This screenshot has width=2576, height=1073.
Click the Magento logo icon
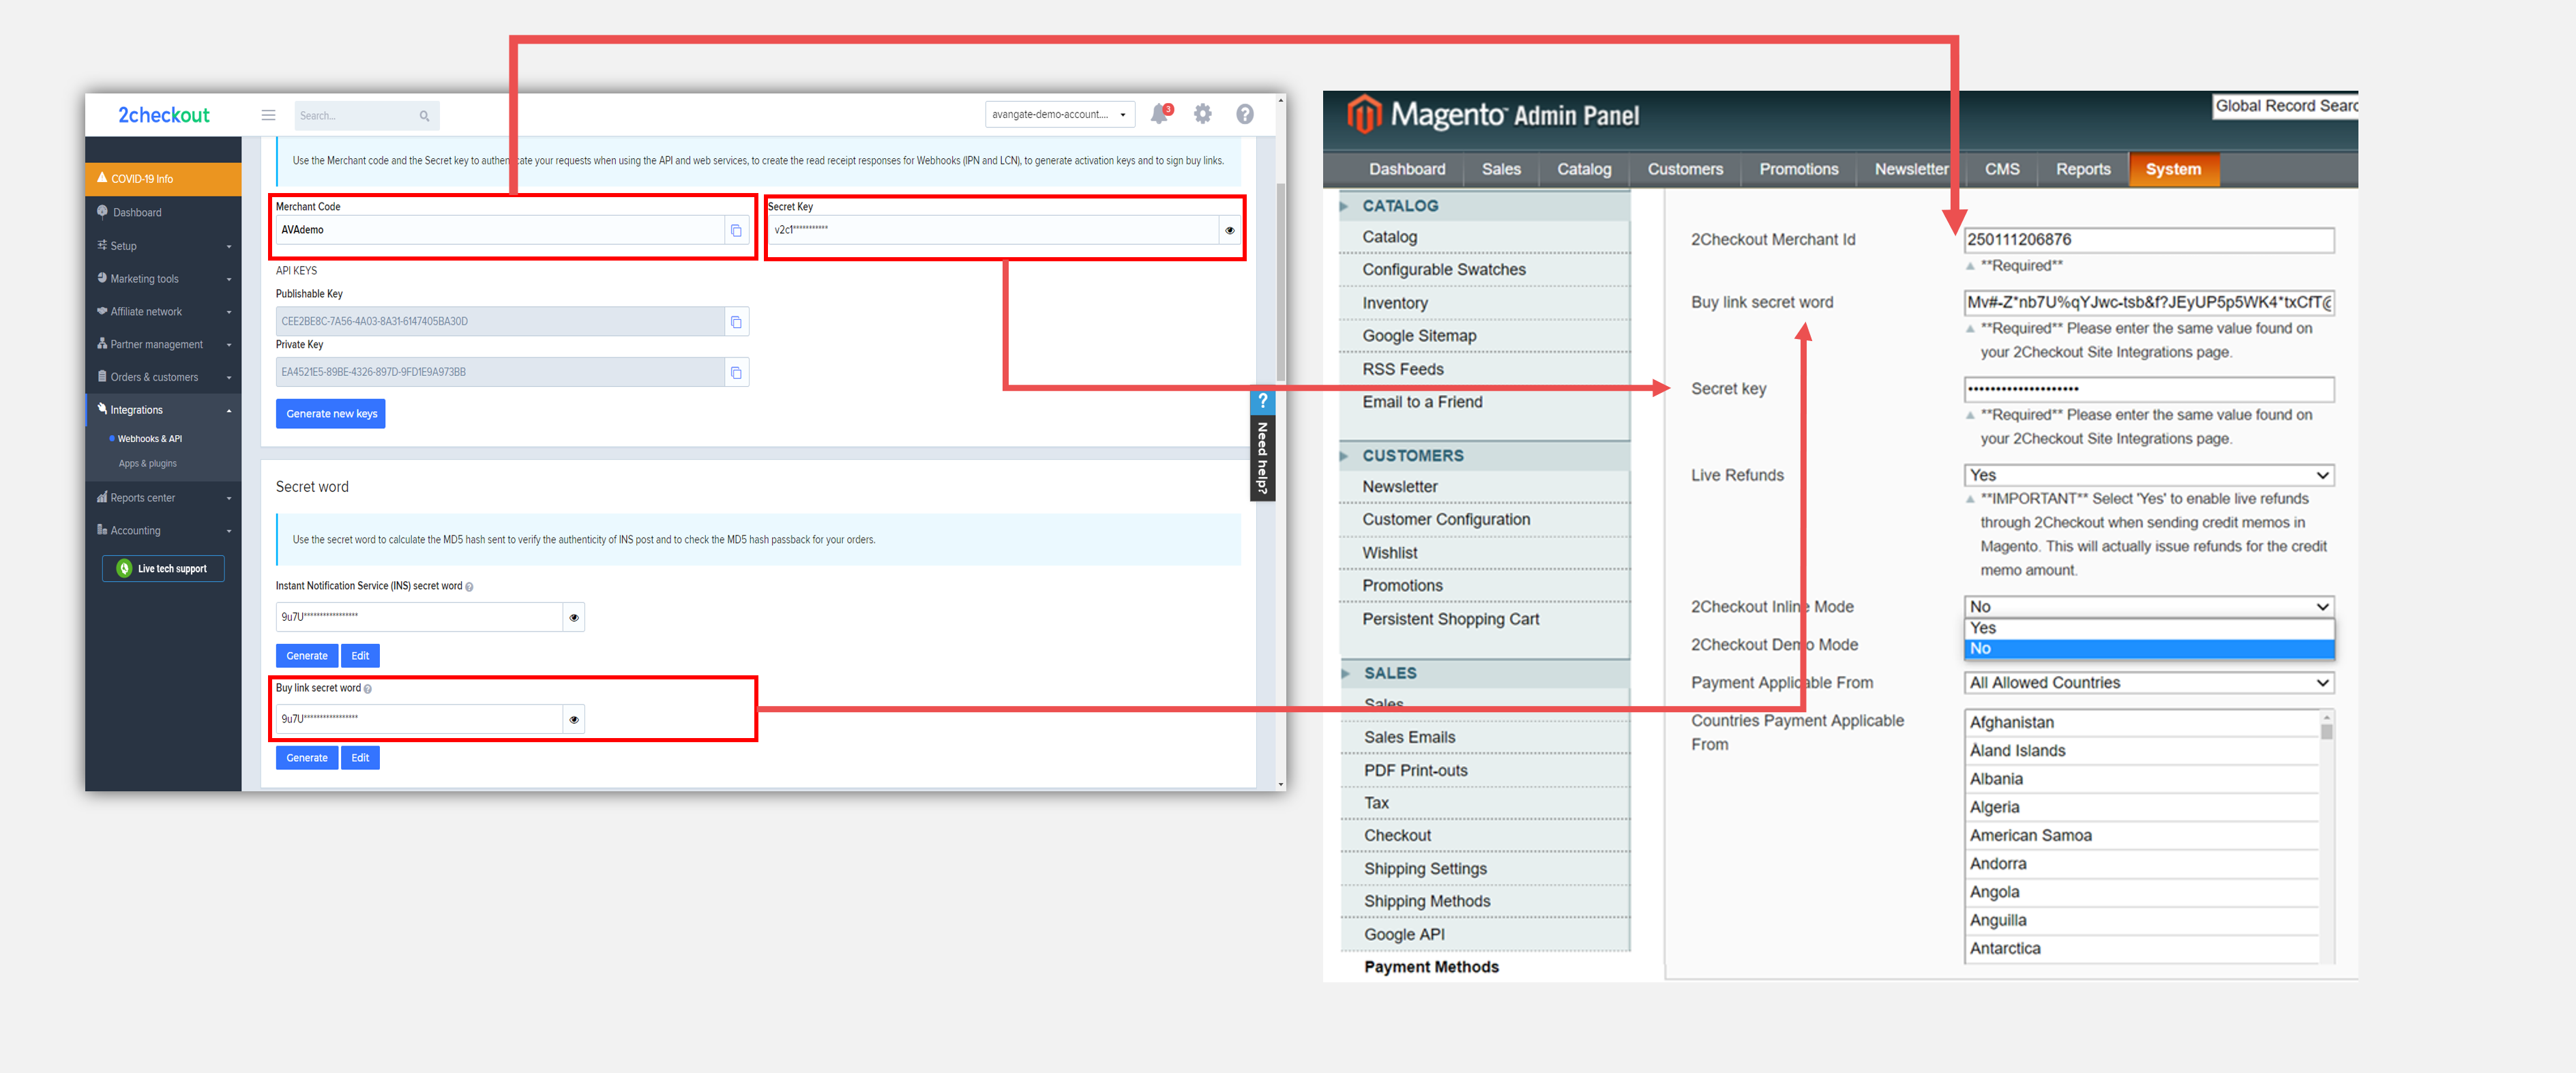[1364, 114]
